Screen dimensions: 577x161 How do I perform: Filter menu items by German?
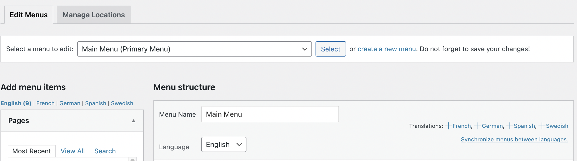tap(70, 103)
